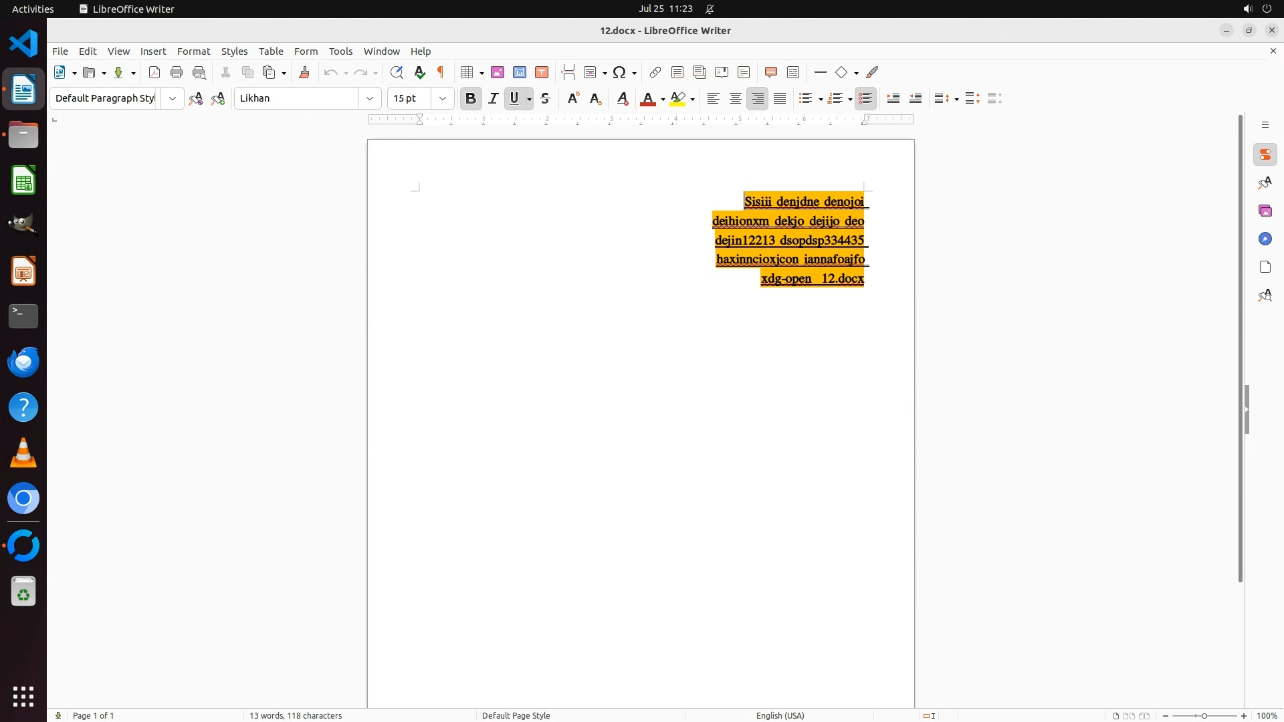This screenshot has width=1284, height=722.
Task: Click word count in the status bar
Action: click(296, 715)
